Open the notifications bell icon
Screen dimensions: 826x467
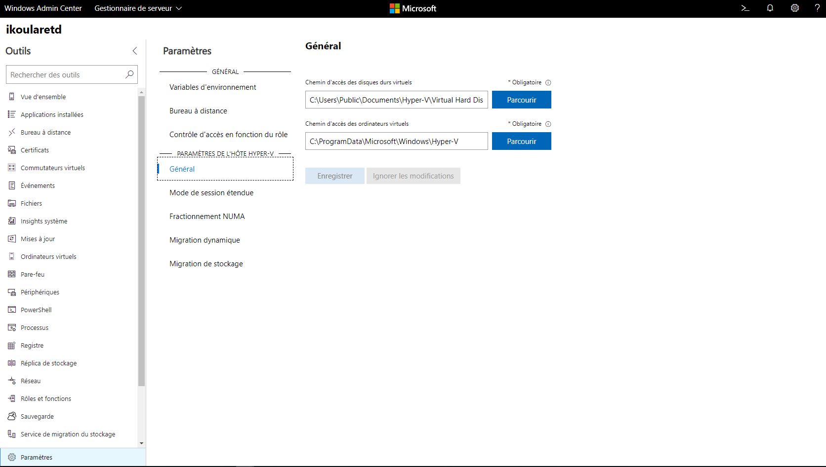coord(770,8)
